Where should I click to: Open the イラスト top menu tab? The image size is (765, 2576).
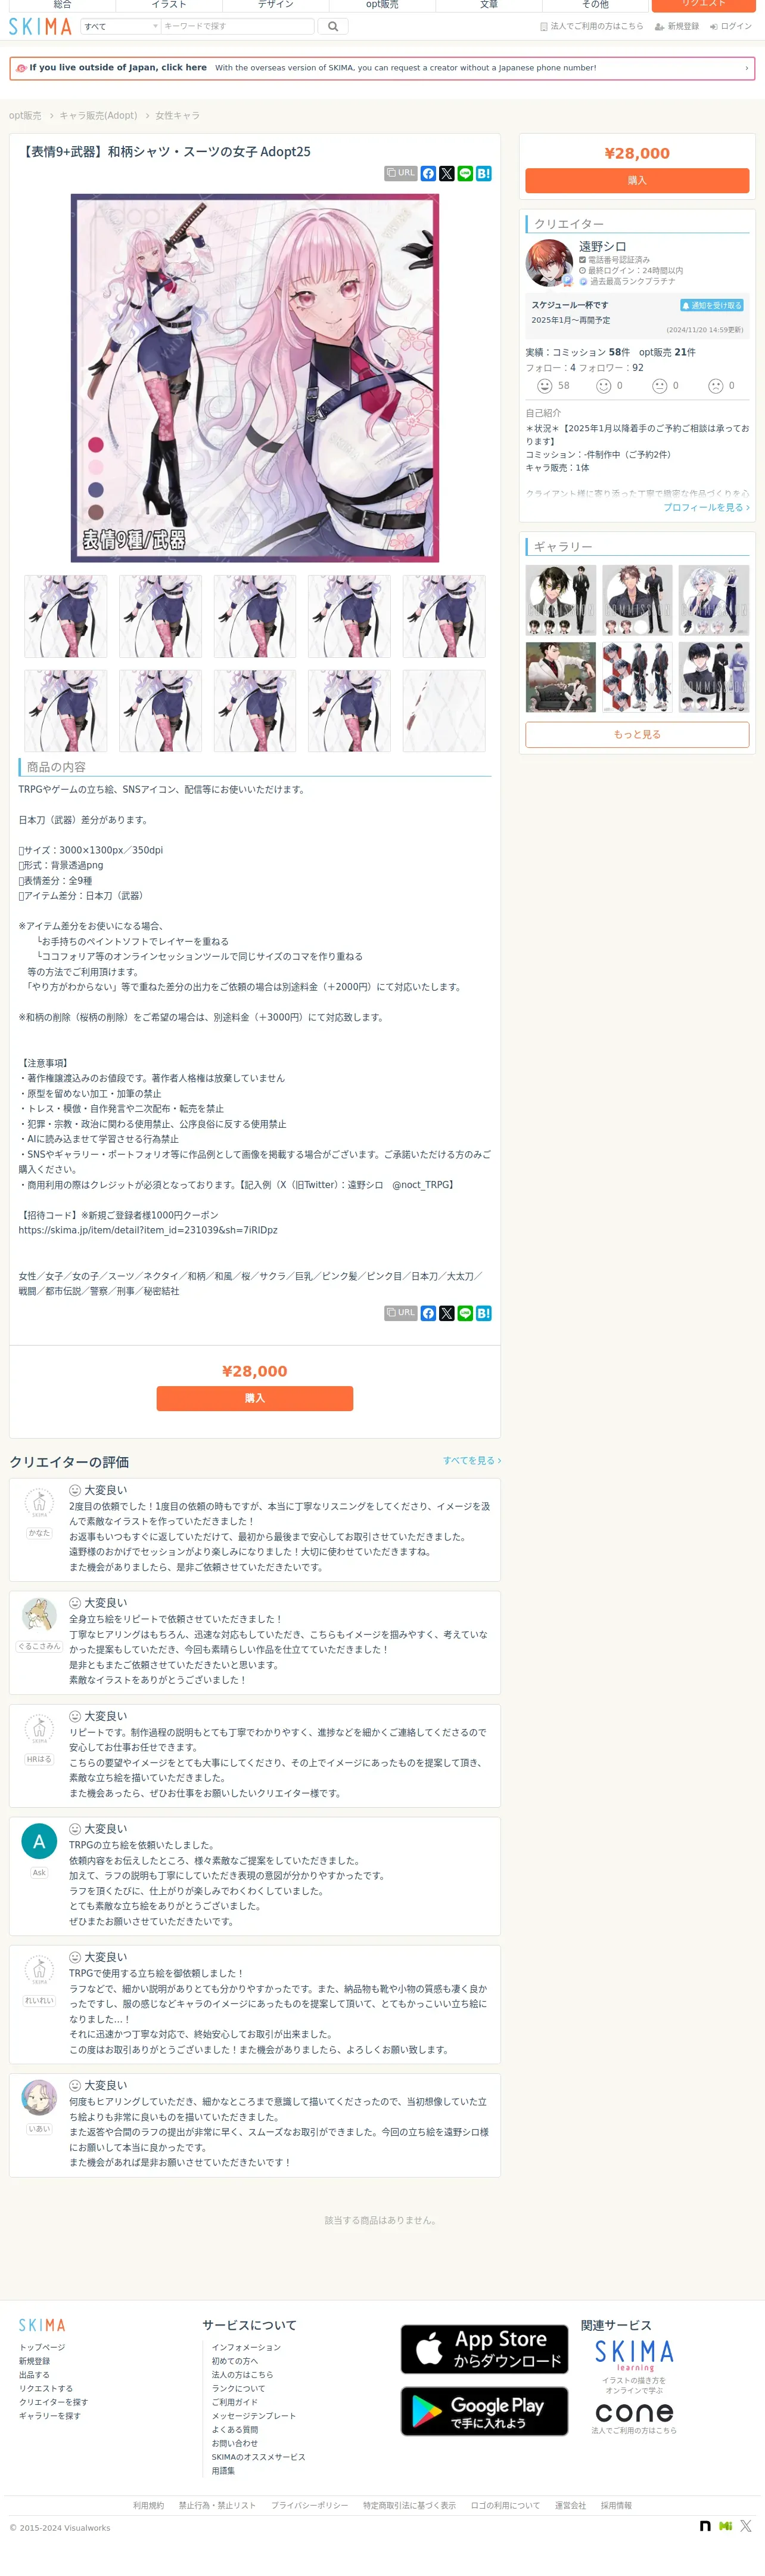tap(169, 5)
